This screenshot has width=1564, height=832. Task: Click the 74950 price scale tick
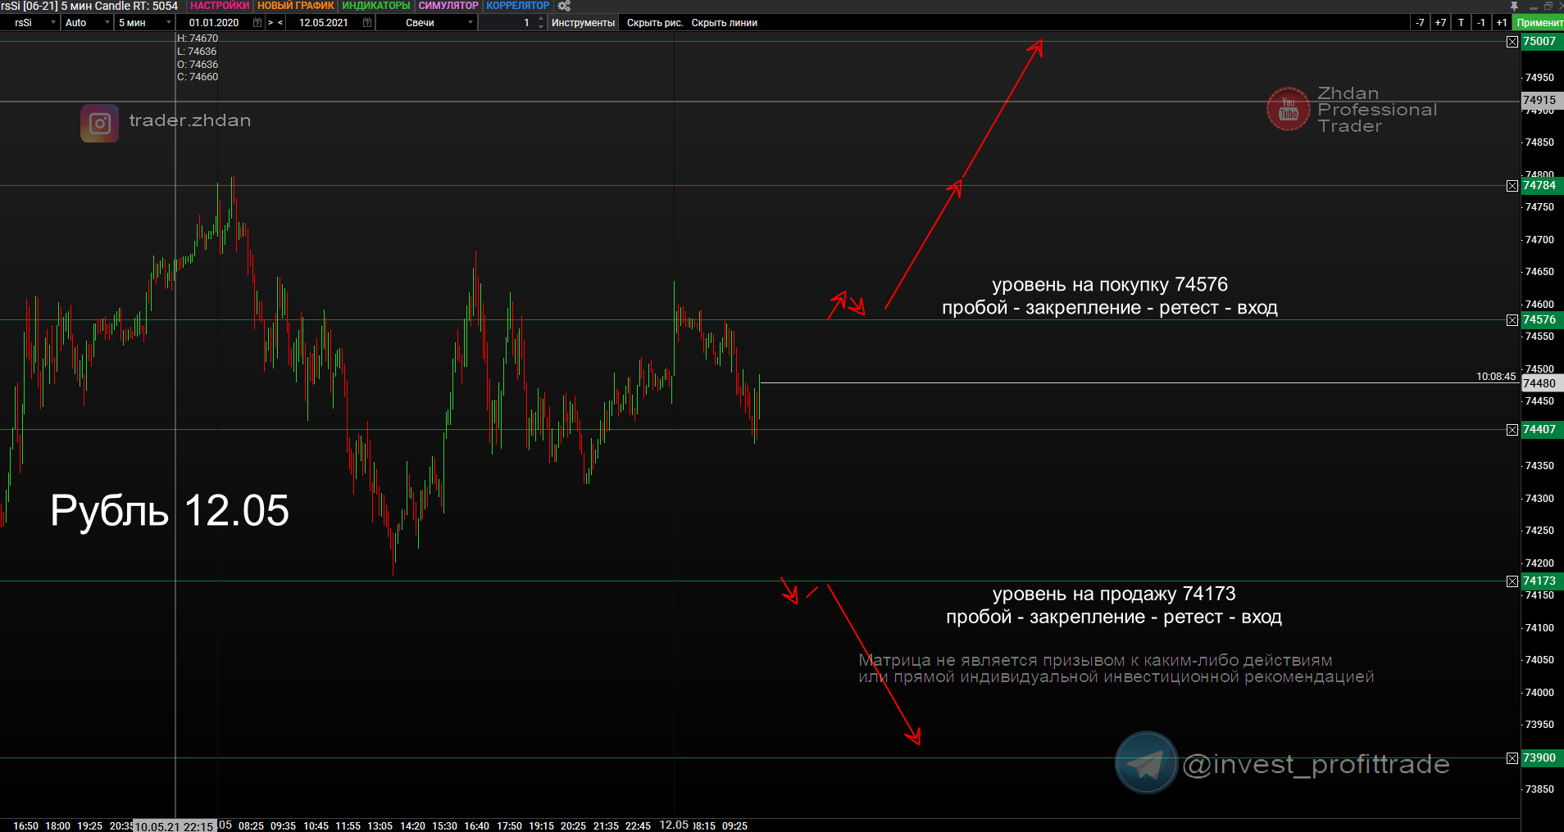pyautogui.click(x=1539, y=78)
